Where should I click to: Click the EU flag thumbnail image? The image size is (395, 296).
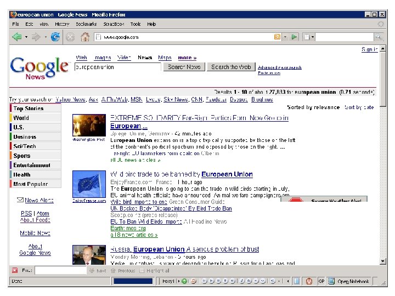[89, 184]
